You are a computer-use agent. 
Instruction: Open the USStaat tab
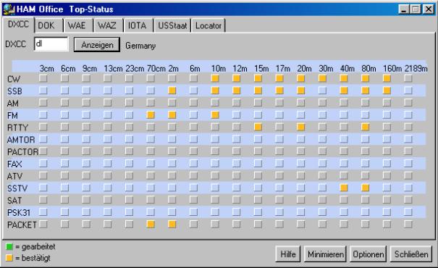172,25
